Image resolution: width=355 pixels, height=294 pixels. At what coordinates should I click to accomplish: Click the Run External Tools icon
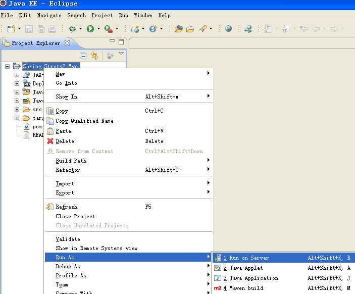[109, 29]
